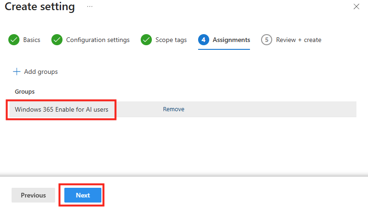Click the plus icon for Add groups
Viewport: 368px width, 209px height.
tap(17, 72)
